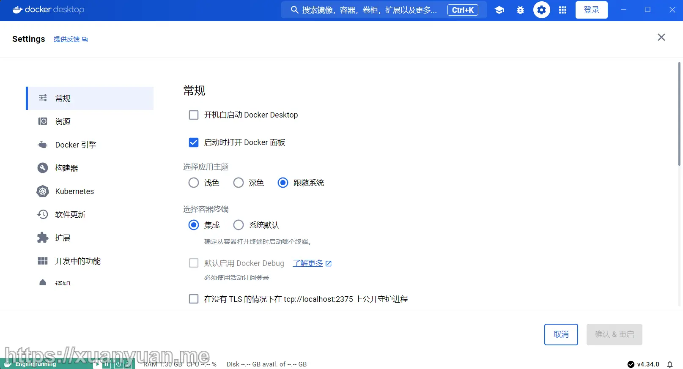Viewport: 683px width, 369px height.
Task: Choose 系统默认 container terminal option
Action: (x=239, y=225)
